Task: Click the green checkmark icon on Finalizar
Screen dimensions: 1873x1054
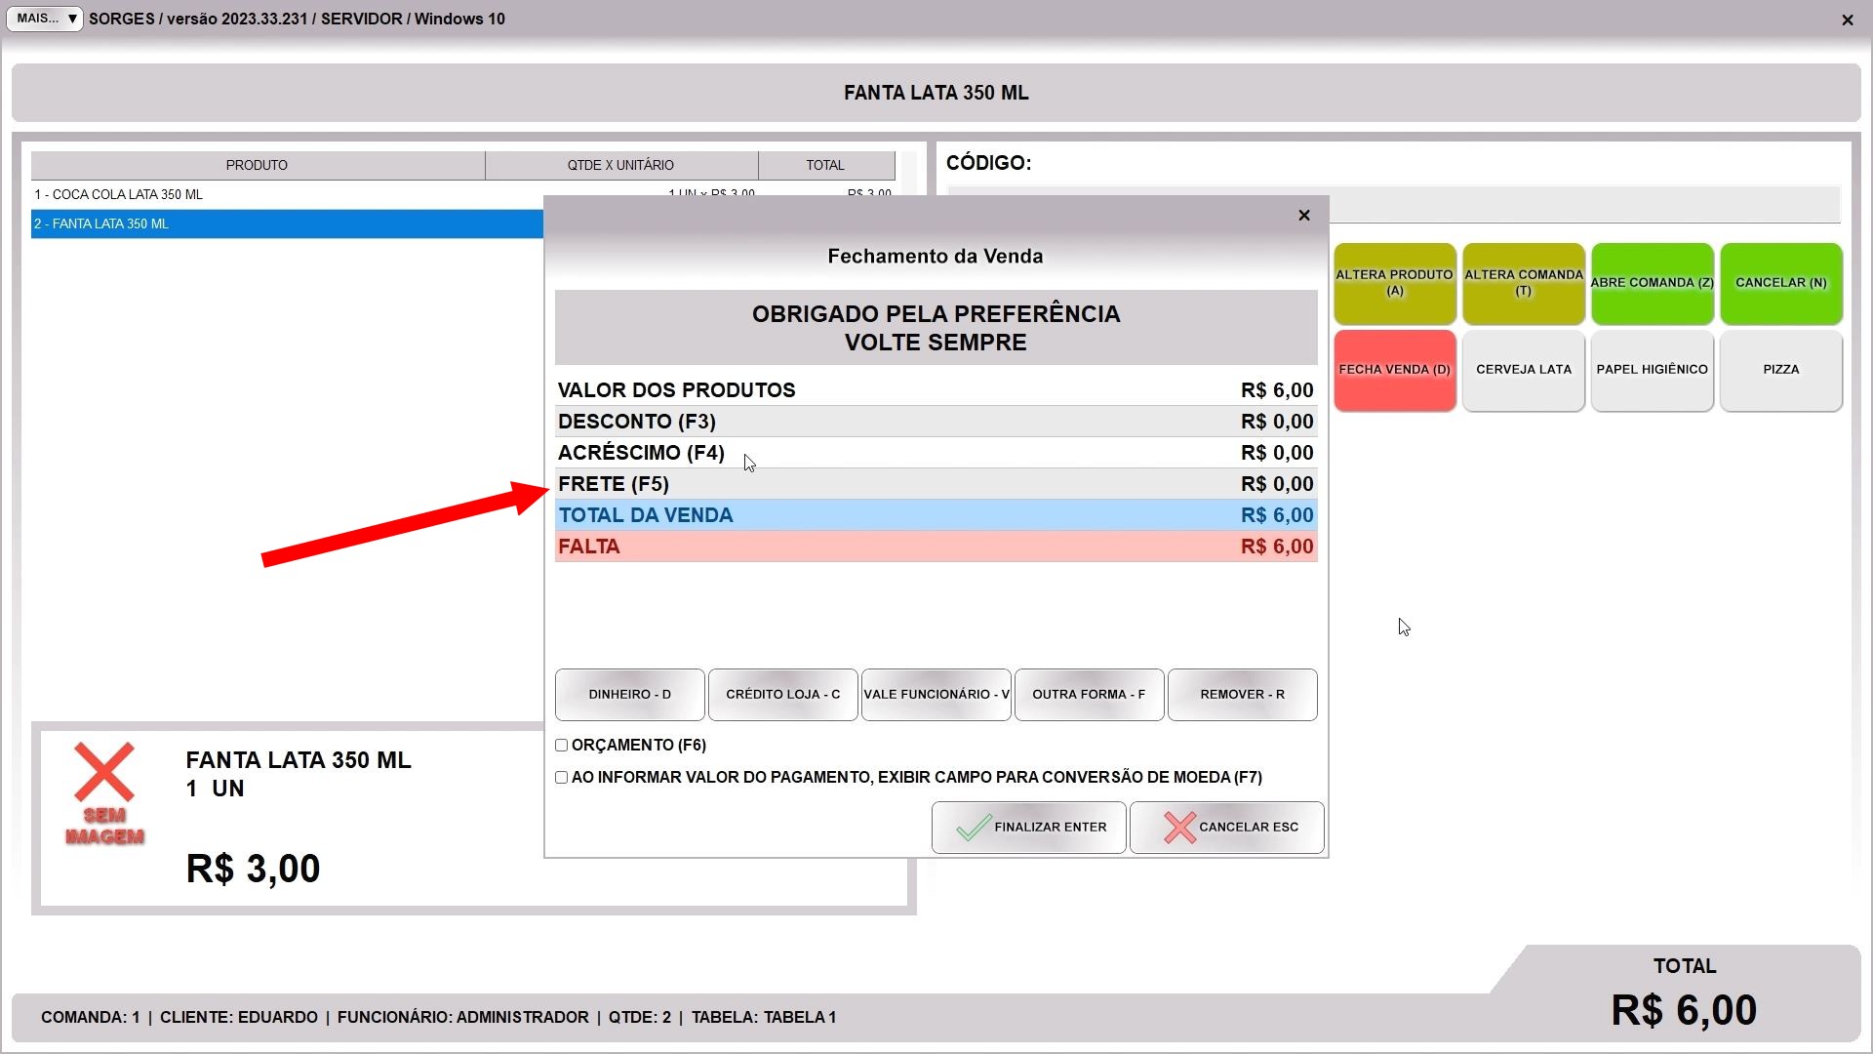Action: pos(973,828)
